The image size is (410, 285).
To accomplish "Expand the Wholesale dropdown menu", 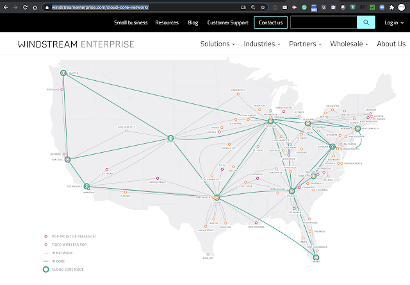I will tap(349, 44).
